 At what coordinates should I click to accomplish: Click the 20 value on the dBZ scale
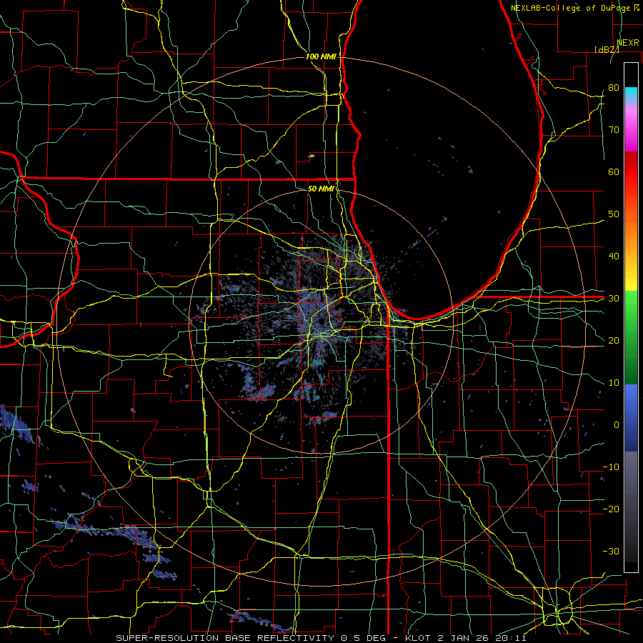pyautogui.click(x=614, y=341)
